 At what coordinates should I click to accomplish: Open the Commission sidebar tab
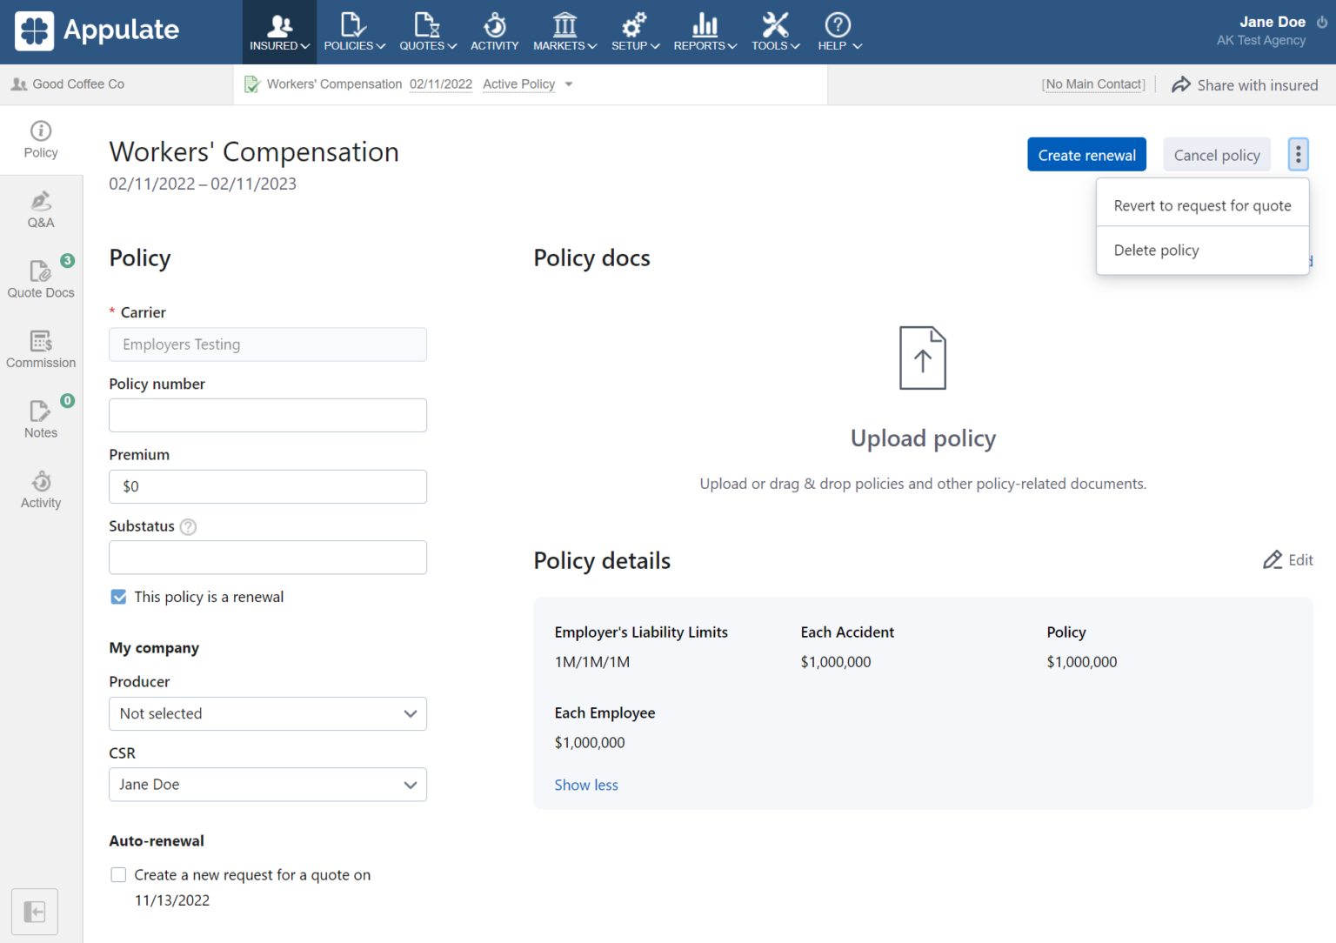coord(41,350)
